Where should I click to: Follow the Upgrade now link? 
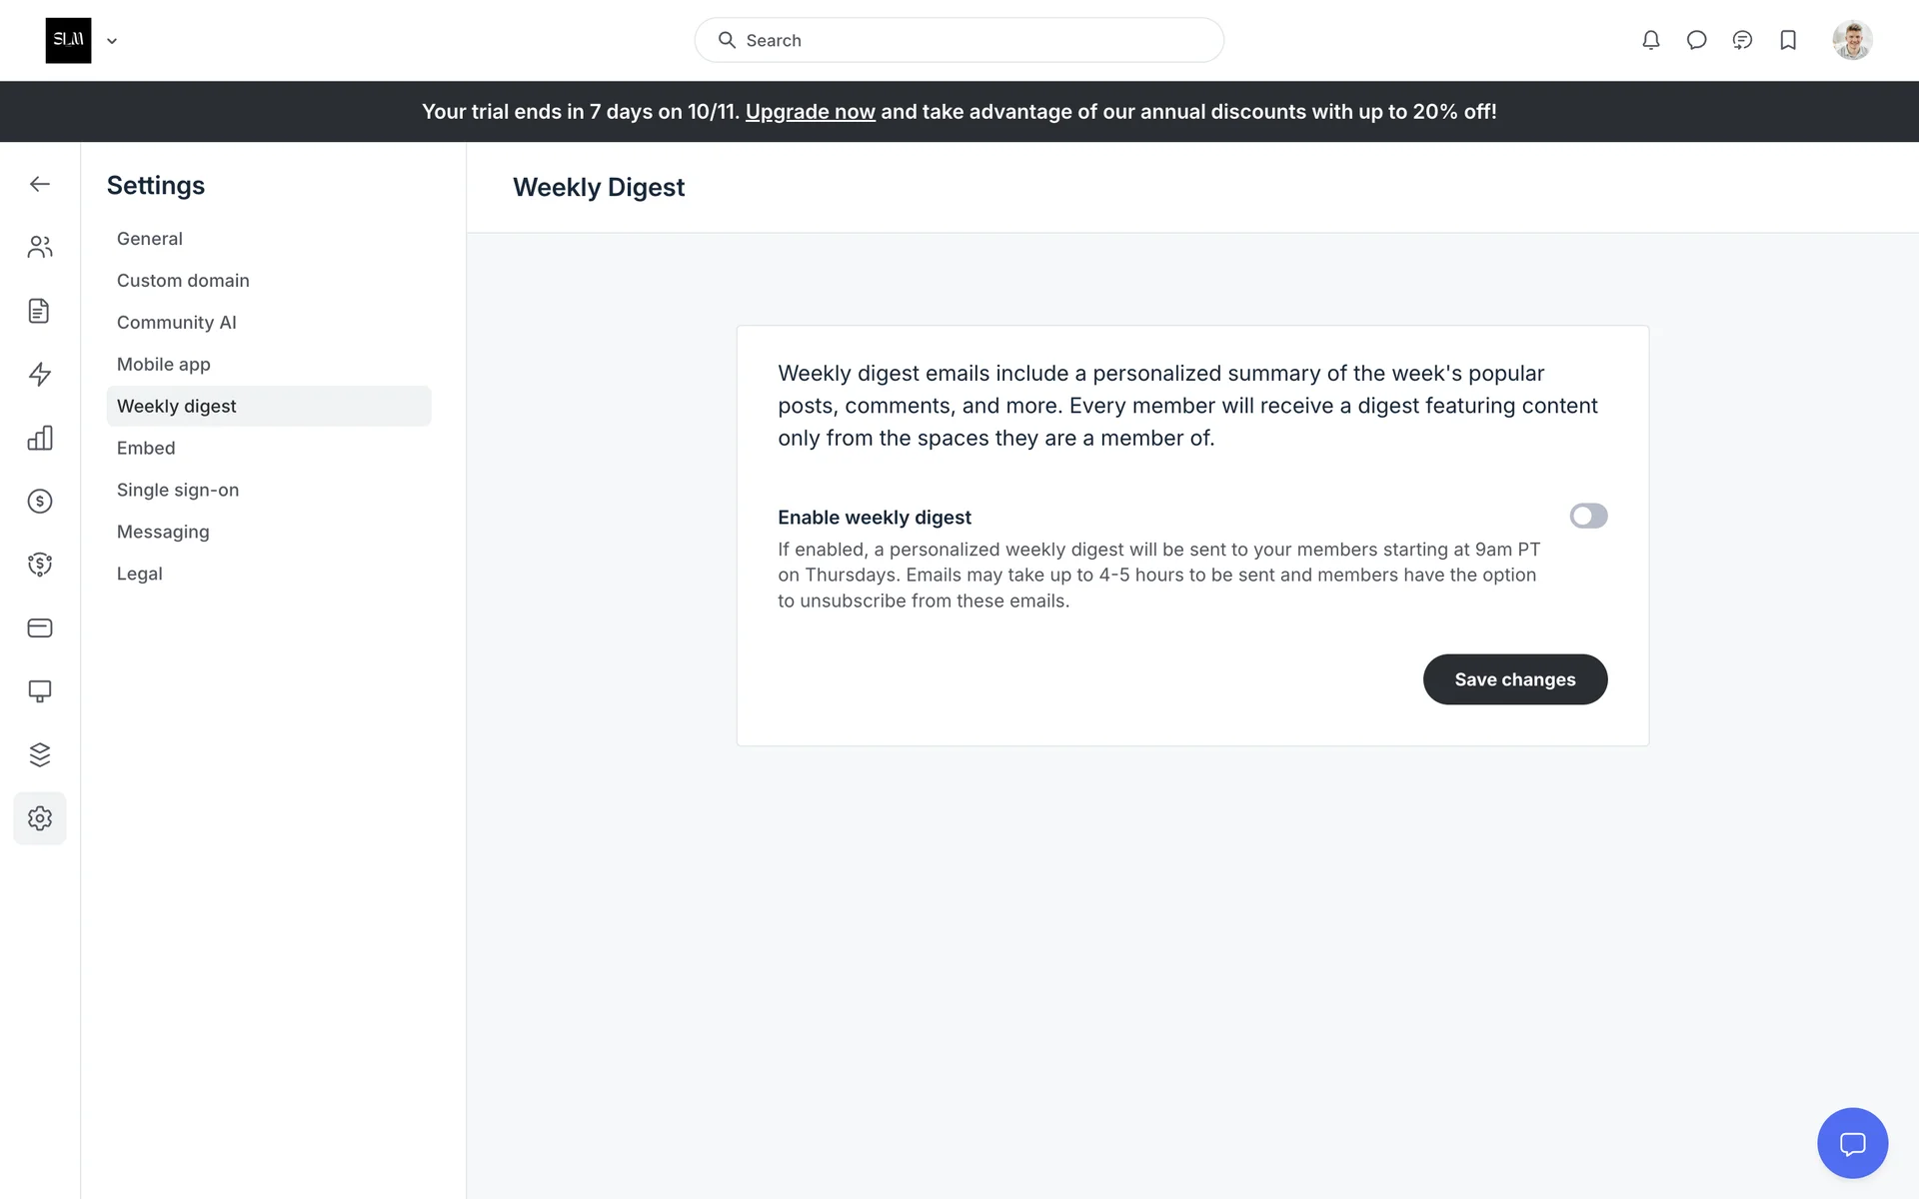(x=810, y=112)
